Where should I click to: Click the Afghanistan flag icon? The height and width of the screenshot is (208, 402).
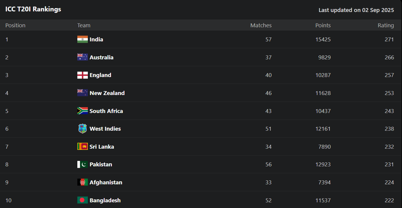82,182
